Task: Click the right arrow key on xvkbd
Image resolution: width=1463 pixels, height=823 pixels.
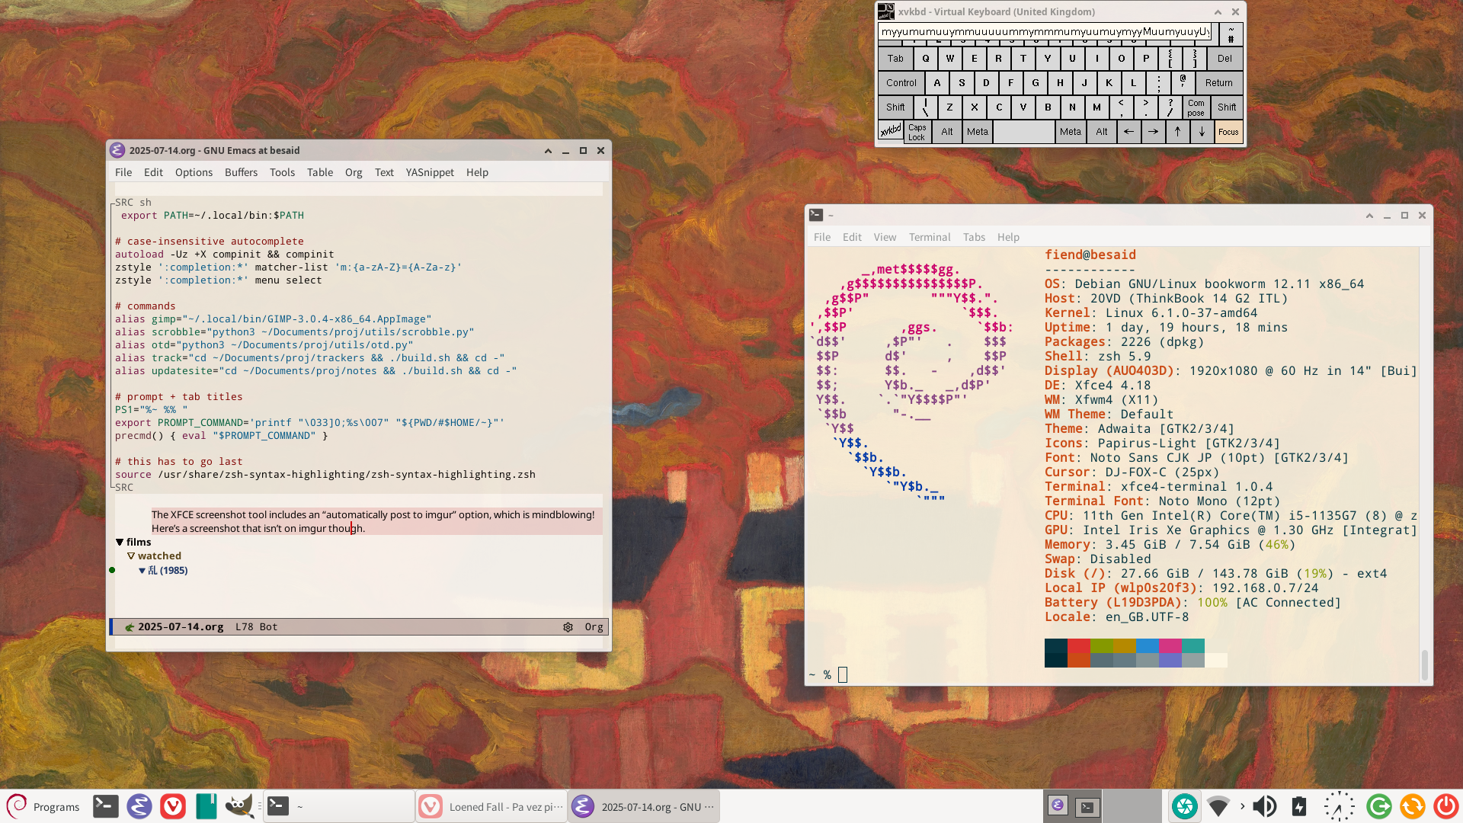Action: pos(1153,132)
